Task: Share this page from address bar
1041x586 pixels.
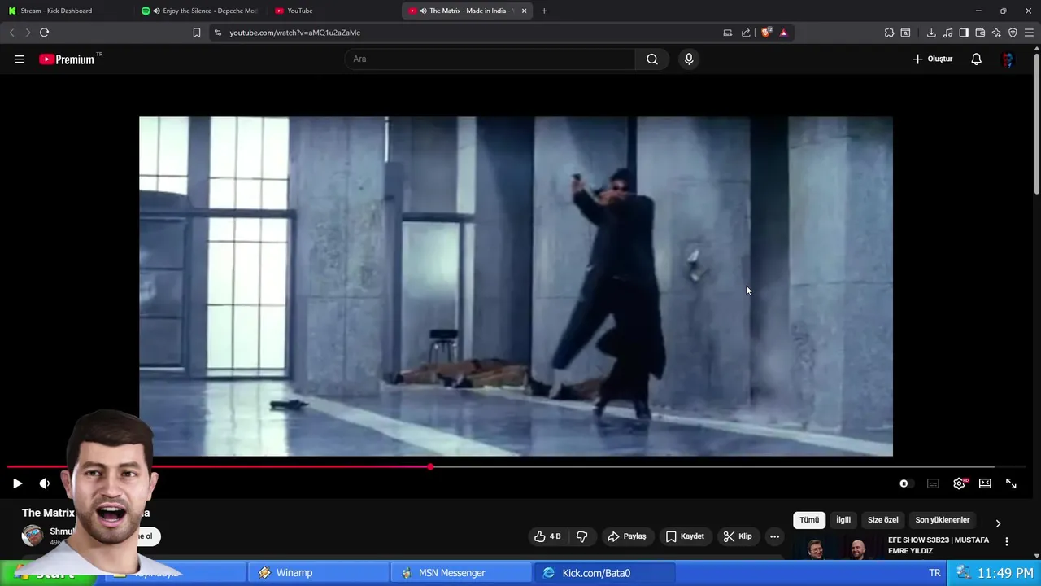Action: 746,33
